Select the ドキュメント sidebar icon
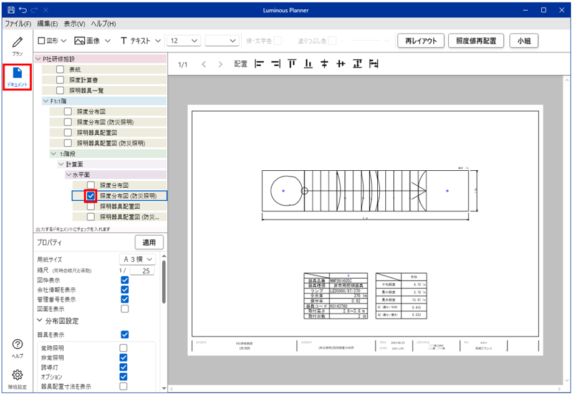This screenshot has height=394, width=573. 17,76
